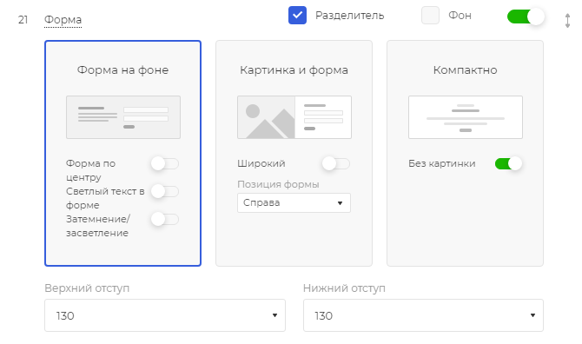Viewport: 582px width, 344px height.
Task: Open the Позиция формы dropdown showing Справа
Action: [294, 203]
